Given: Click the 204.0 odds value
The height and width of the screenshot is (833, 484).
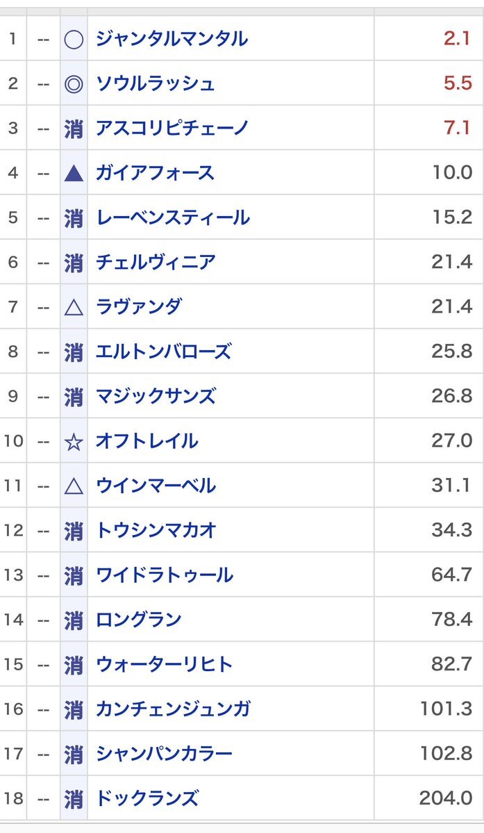Looking at the screenshot, I should (x=446, y=798).
